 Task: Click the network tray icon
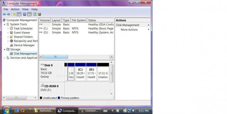[129, 111]
